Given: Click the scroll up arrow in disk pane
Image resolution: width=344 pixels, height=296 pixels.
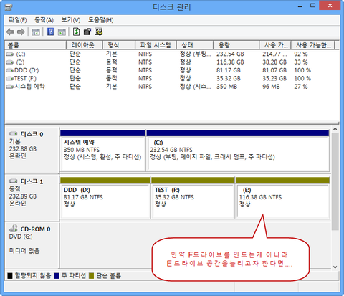Looking at the screenshot, I should (335, 129).
